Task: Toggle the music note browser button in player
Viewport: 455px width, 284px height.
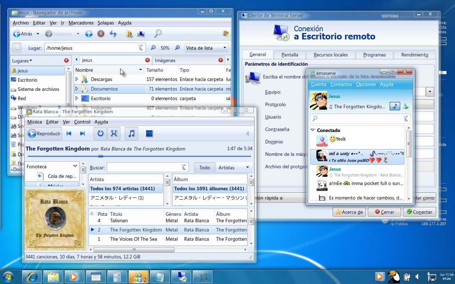Action: (132, 133)
